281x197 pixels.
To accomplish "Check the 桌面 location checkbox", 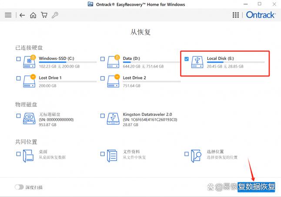I will (x=18, y=154).
